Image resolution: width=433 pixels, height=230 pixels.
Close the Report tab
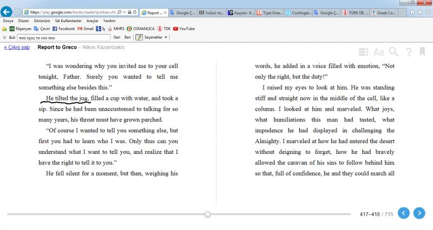tap(165, 12)
